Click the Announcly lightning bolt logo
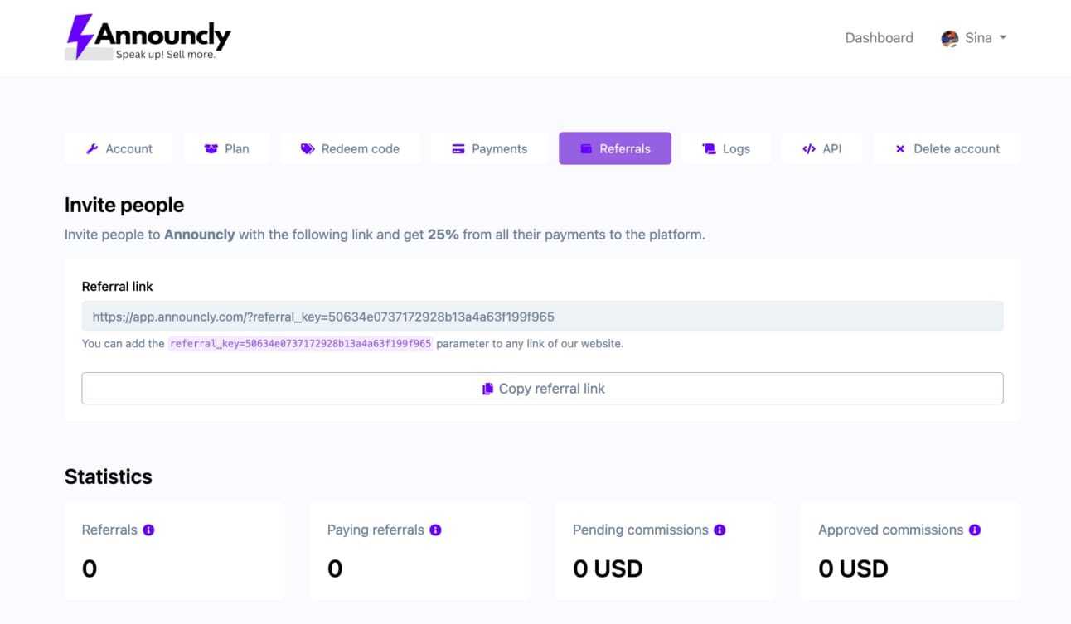This screenshot has height=624, width=1071. (x=80, y=36)
